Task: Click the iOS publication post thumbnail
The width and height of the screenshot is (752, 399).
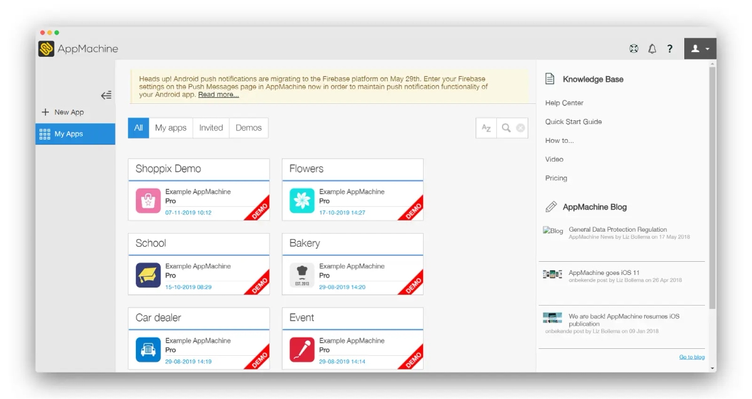Action: 553,318
